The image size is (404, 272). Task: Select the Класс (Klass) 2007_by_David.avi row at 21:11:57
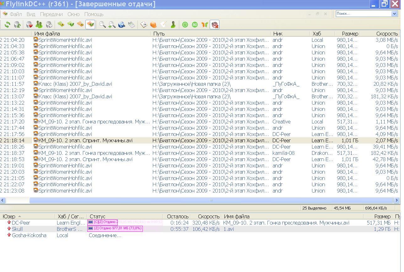[75, 84]
